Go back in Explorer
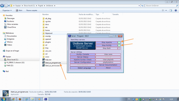 click(2, 5)
